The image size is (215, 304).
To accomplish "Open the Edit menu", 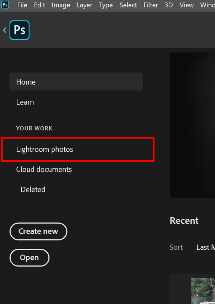I will coord(39,5).
